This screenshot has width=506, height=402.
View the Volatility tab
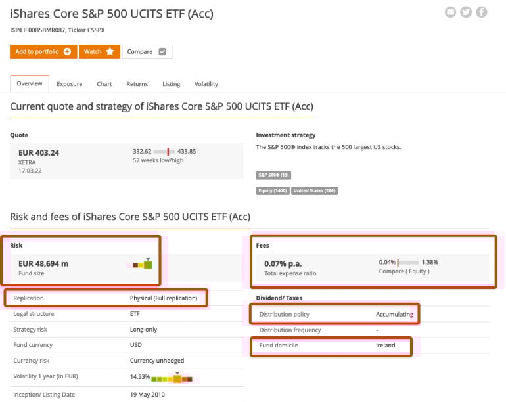(206, 84)
